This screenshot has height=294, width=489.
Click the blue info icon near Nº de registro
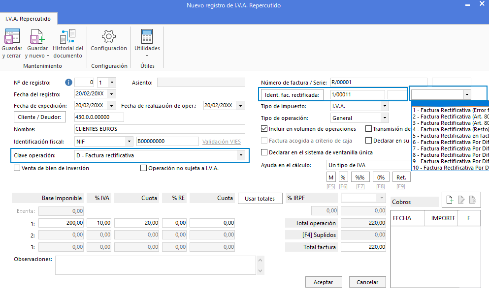click(68, 83)
